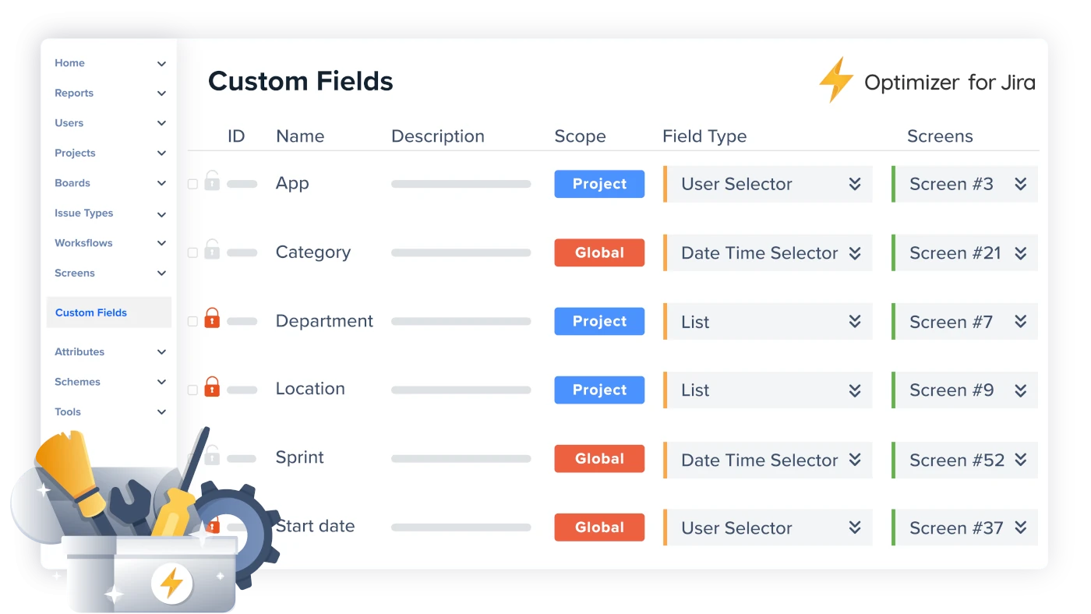Click the red lock icon on Department row

212,318
